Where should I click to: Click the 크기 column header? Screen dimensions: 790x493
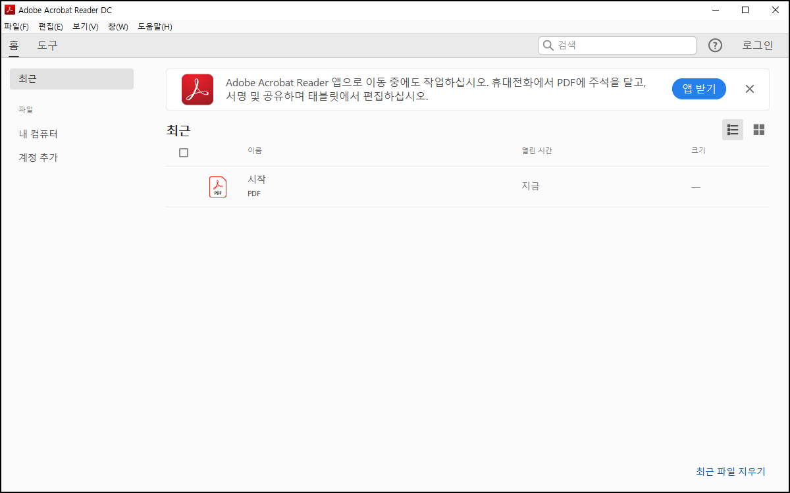tap(698, 151)
